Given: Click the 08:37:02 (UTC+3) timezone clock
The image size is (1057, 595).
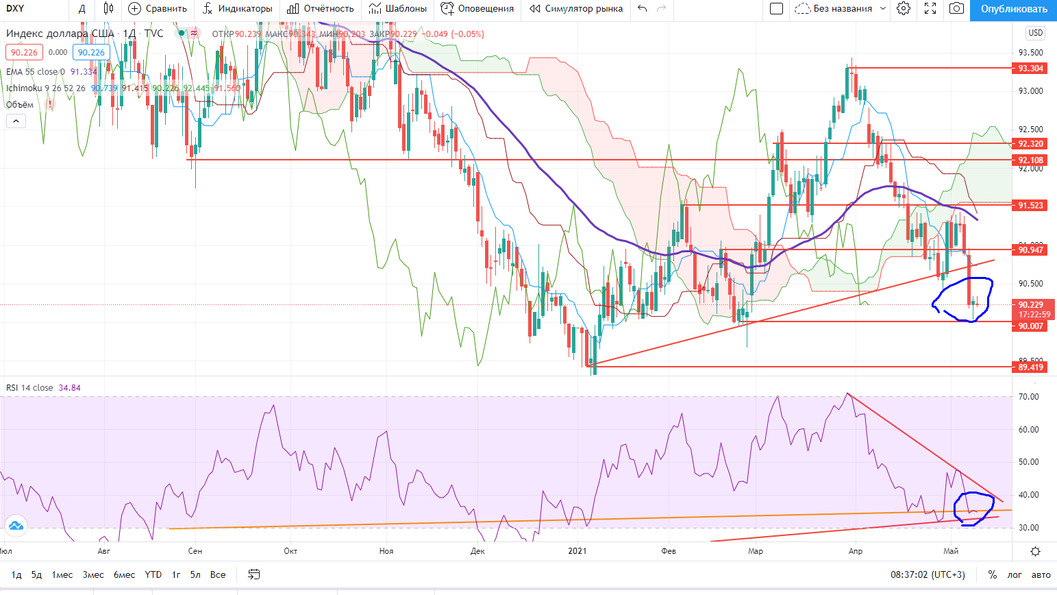Looking at the screenshot, I should [x=928, y=574].
